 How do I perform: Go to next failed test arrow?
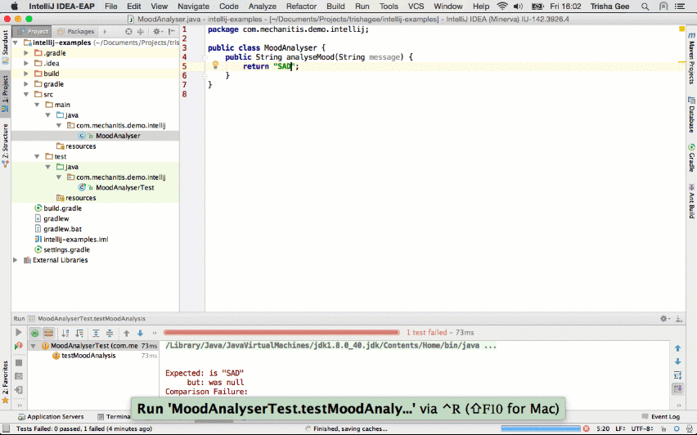click(141, 333)
